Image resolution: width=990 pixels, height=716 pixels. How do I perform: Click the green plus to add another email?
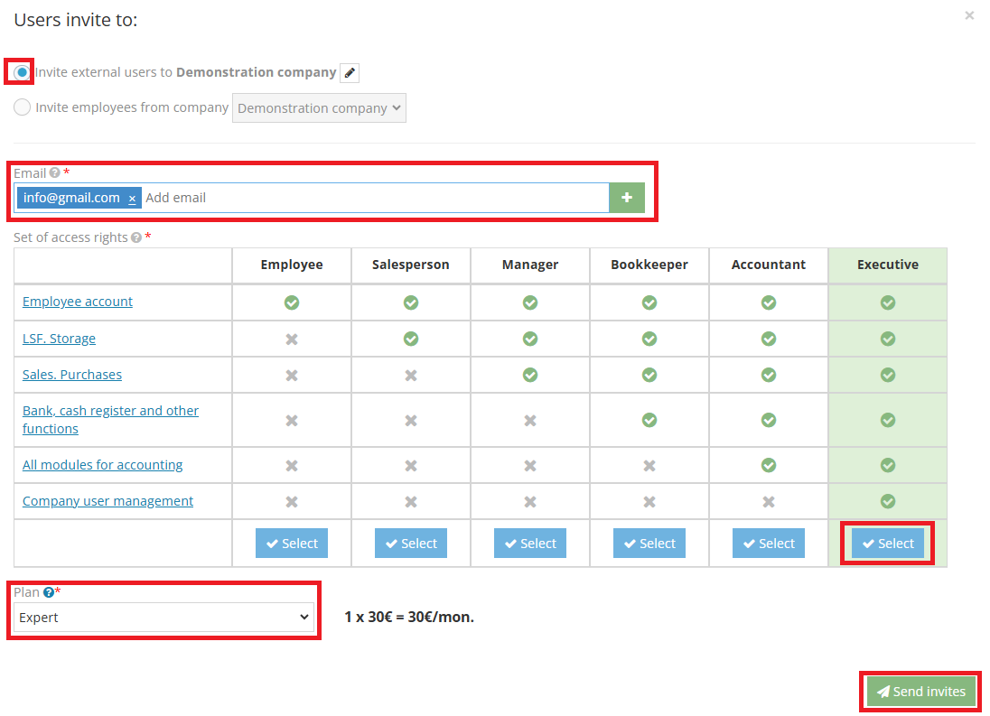(627, 197)
